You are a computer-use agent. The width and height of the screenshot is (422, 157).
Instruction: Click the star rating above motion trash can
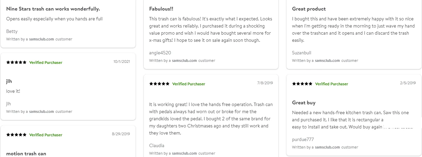[16, 135]
